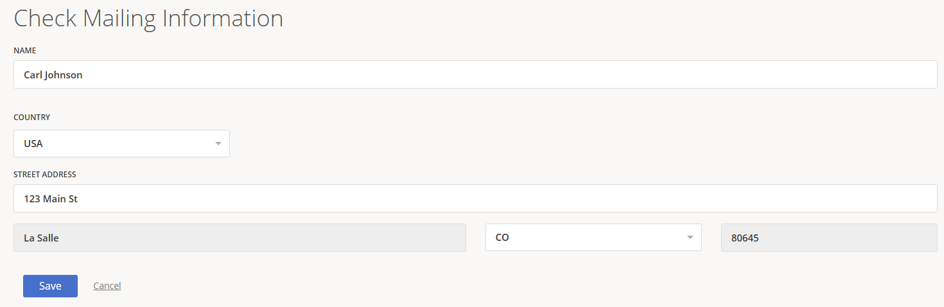Click the Save button
The height and width of the screenshot is (307, 944).
(50, 286)
